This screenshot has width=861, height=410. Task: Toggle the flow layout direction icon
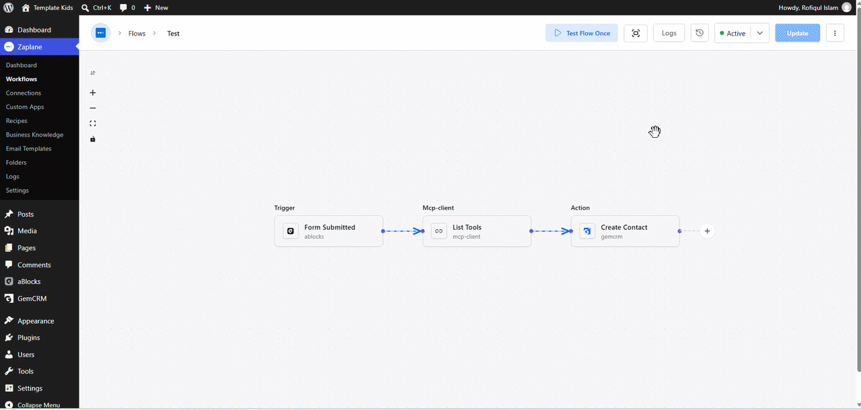point(93,73)
